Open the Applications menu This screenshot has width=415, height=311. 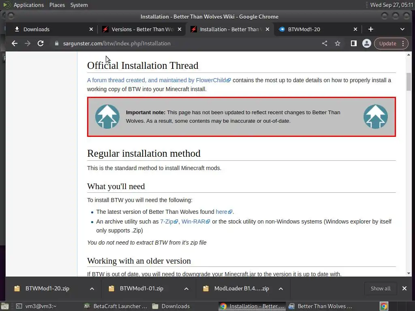click(x=29, y=5)
